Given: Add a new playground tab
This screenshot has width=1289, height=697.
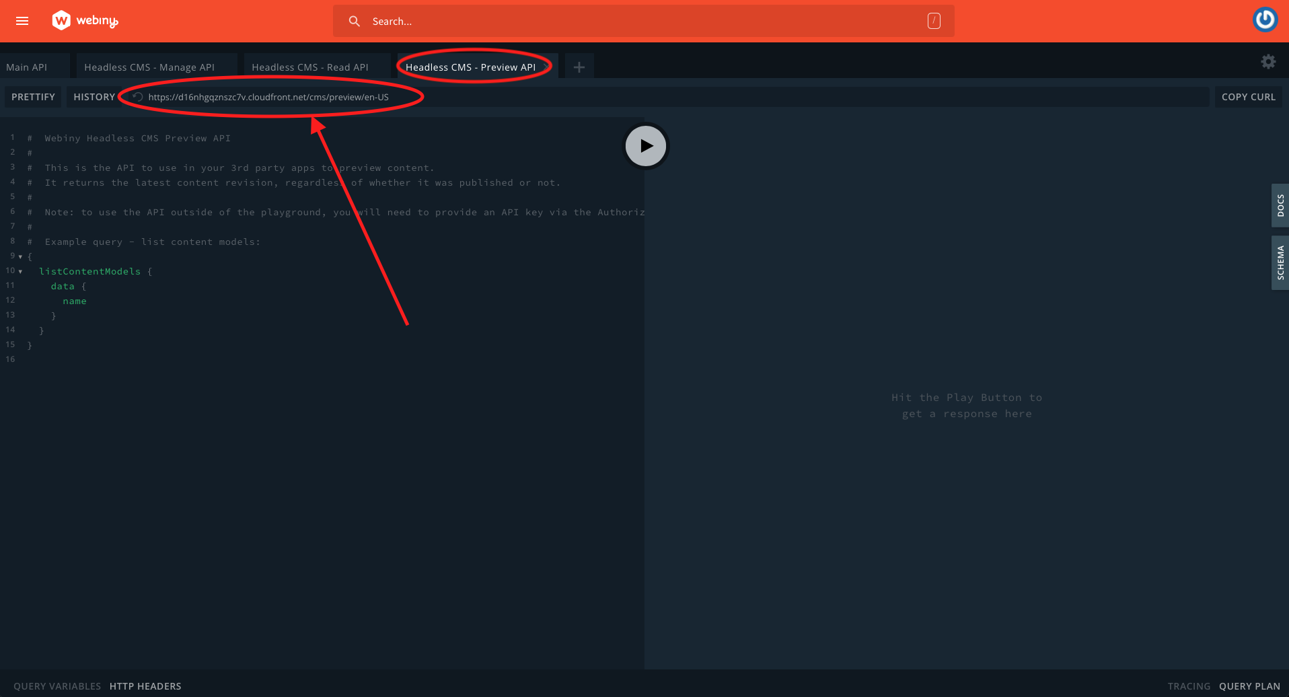Looking at the screenshot, I should point(579,67).
